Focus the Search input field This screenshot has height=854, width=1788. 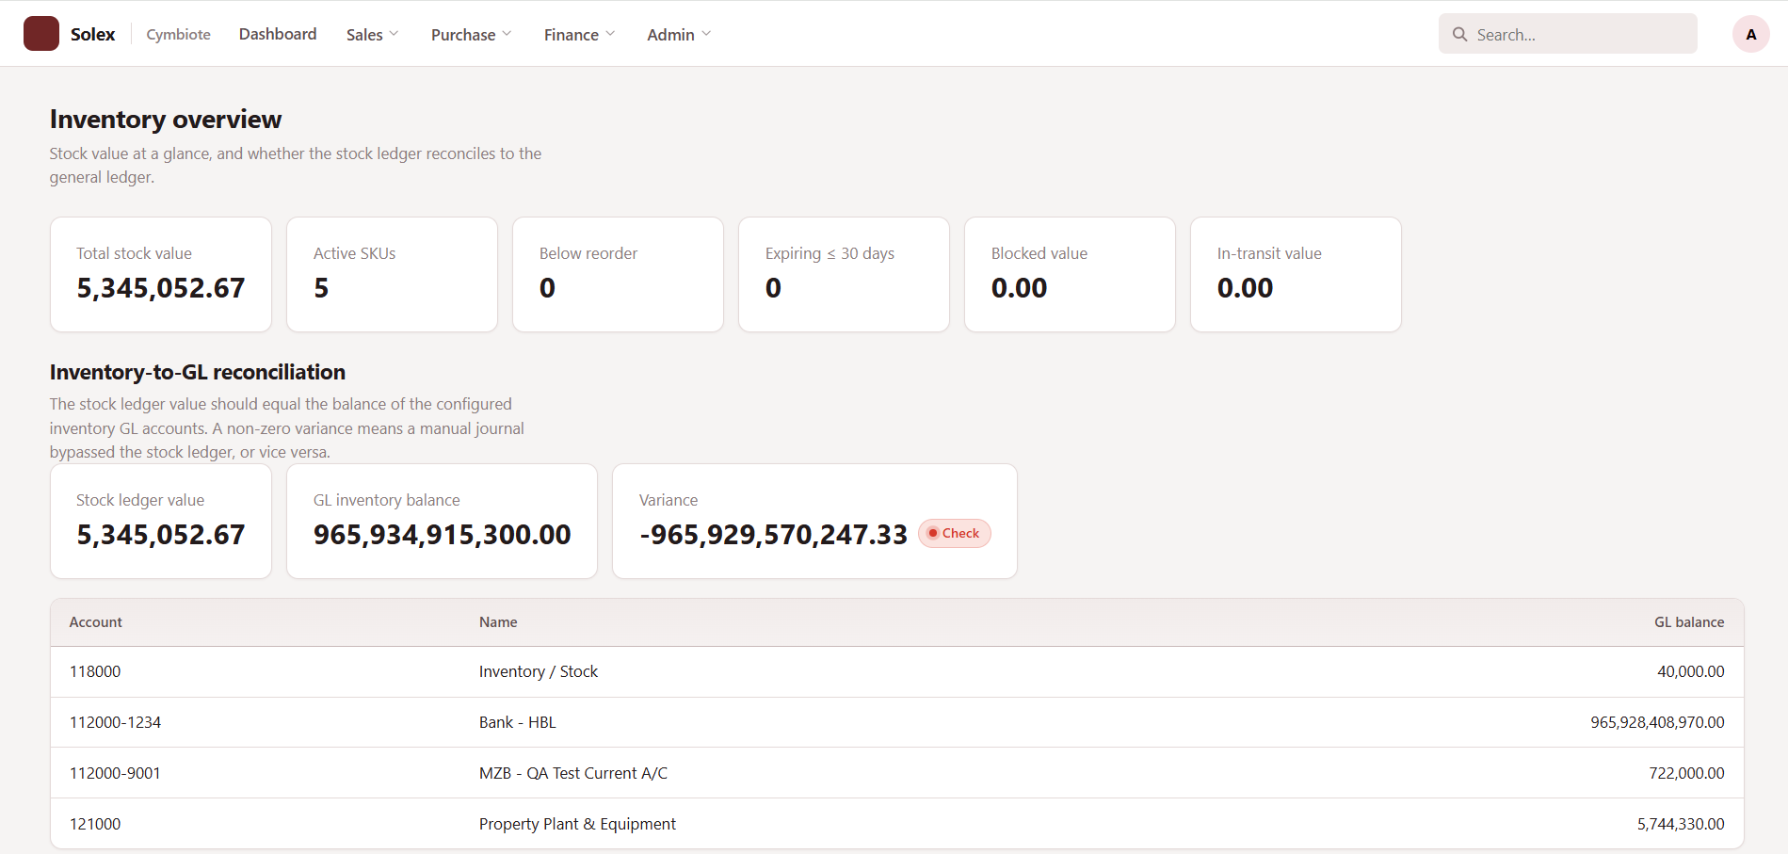point(1568,34)
